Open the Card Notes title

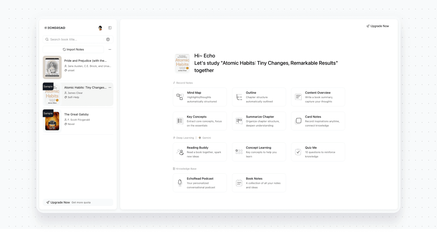click(x=313, y=117)
